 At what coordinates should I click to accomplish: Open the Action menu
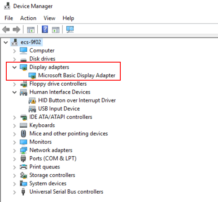tap(28, 18)
